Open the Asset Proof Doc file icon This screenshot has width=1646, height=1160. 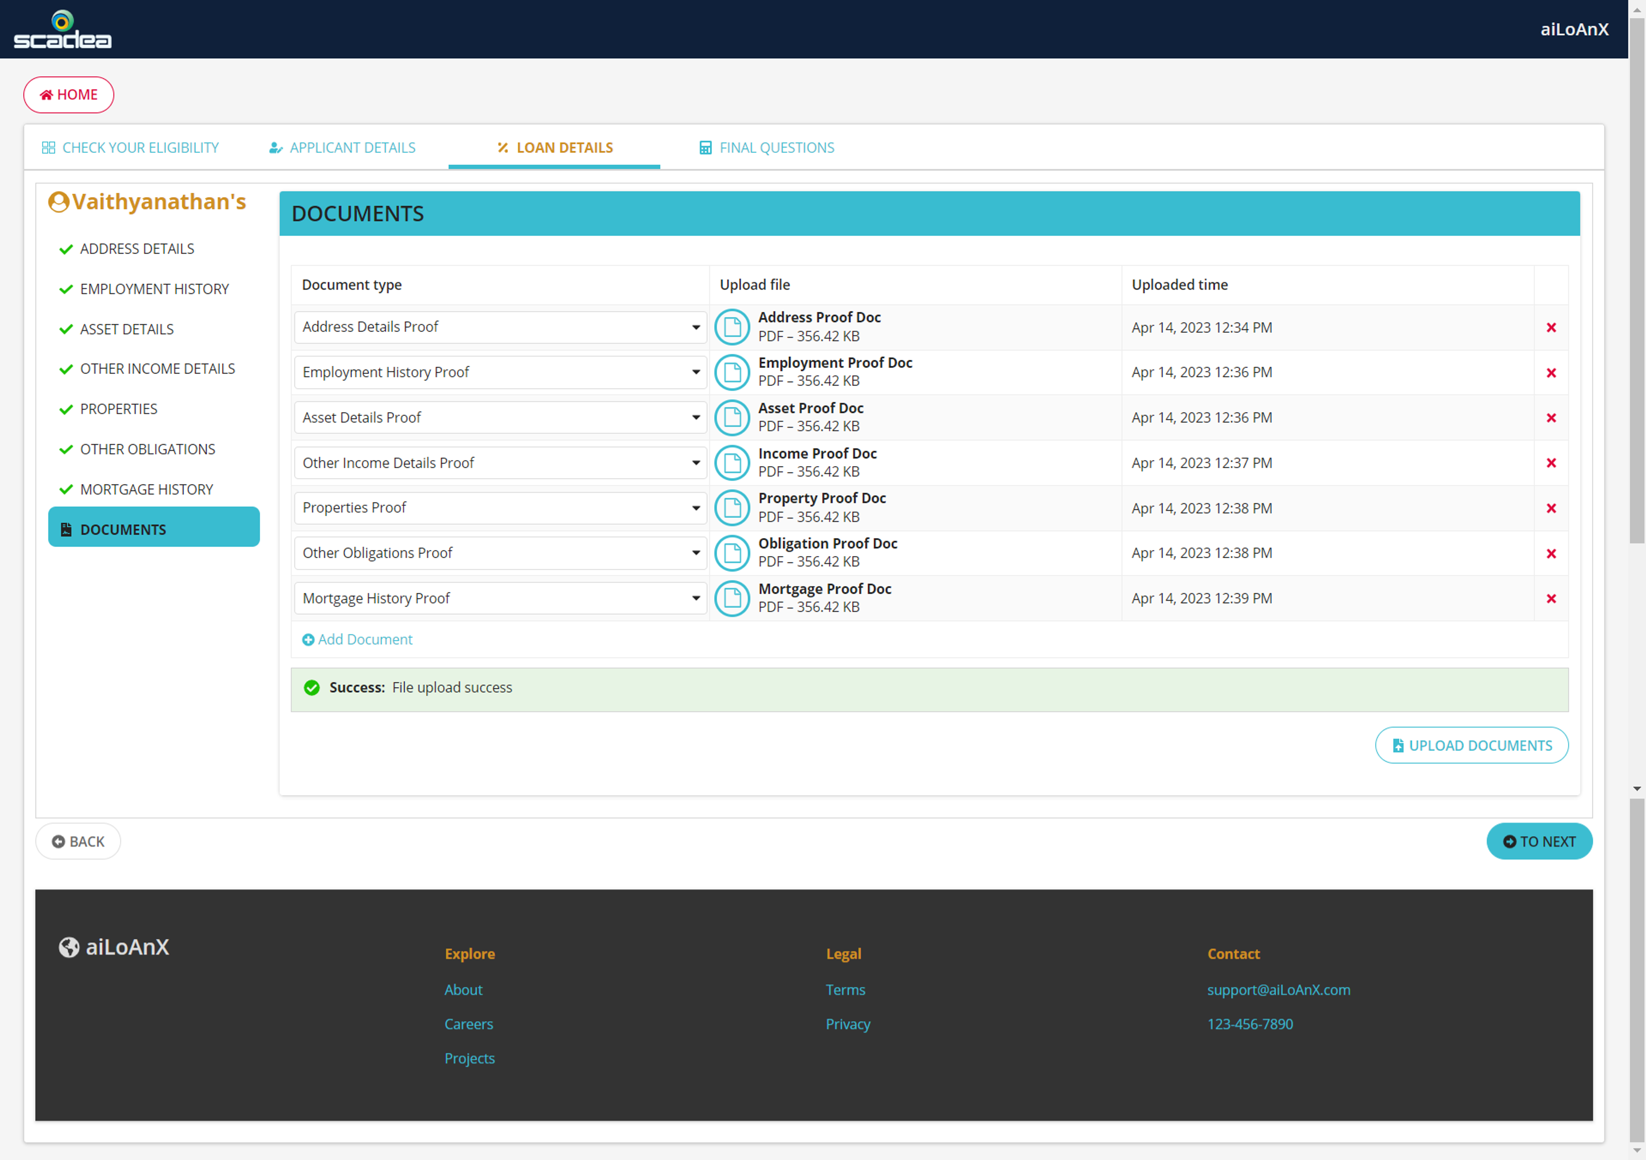(x=732, y=418)
